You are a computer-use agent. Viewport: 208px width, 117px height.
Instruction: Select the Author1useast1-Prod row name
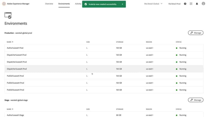[15, 48]
